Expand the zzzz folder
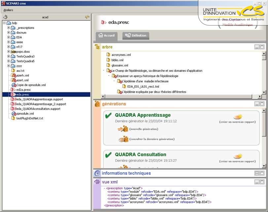 coord(9,66)
